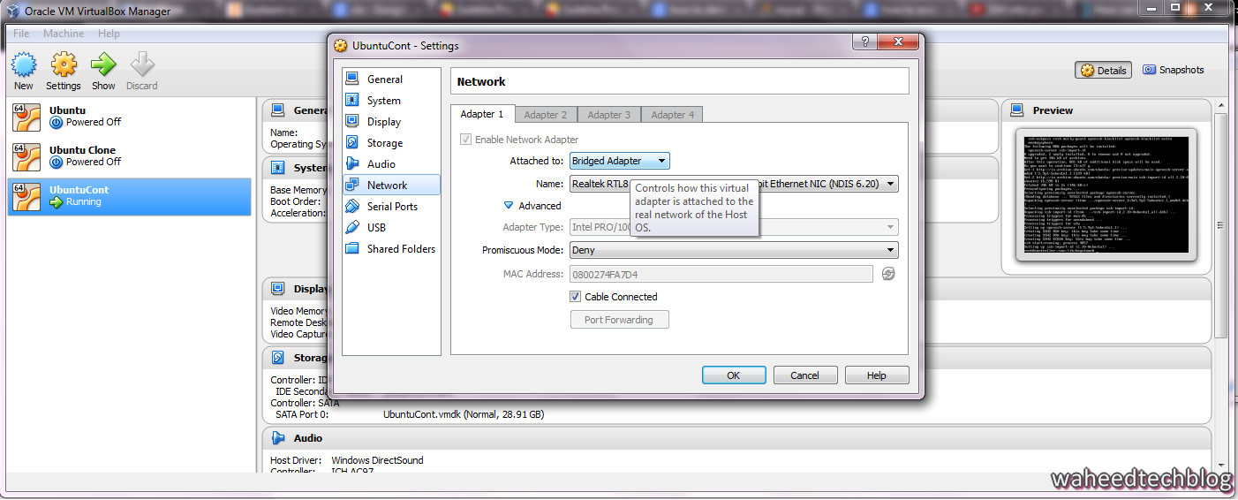Select the Ubuntu virtual machine icon
Screen dimensions: 1238x500
[26, 117]
